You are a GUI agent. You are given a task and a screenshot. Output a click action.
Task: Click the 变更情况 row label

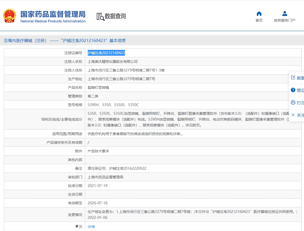click(75, 215)
